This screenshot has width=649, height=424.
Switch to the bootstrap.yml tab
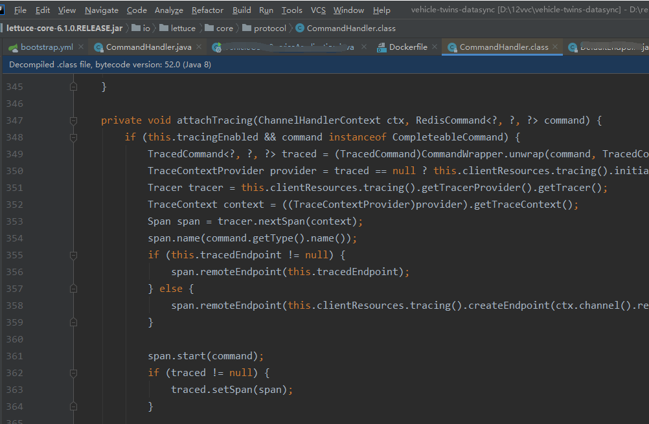[x=47, y=47]
